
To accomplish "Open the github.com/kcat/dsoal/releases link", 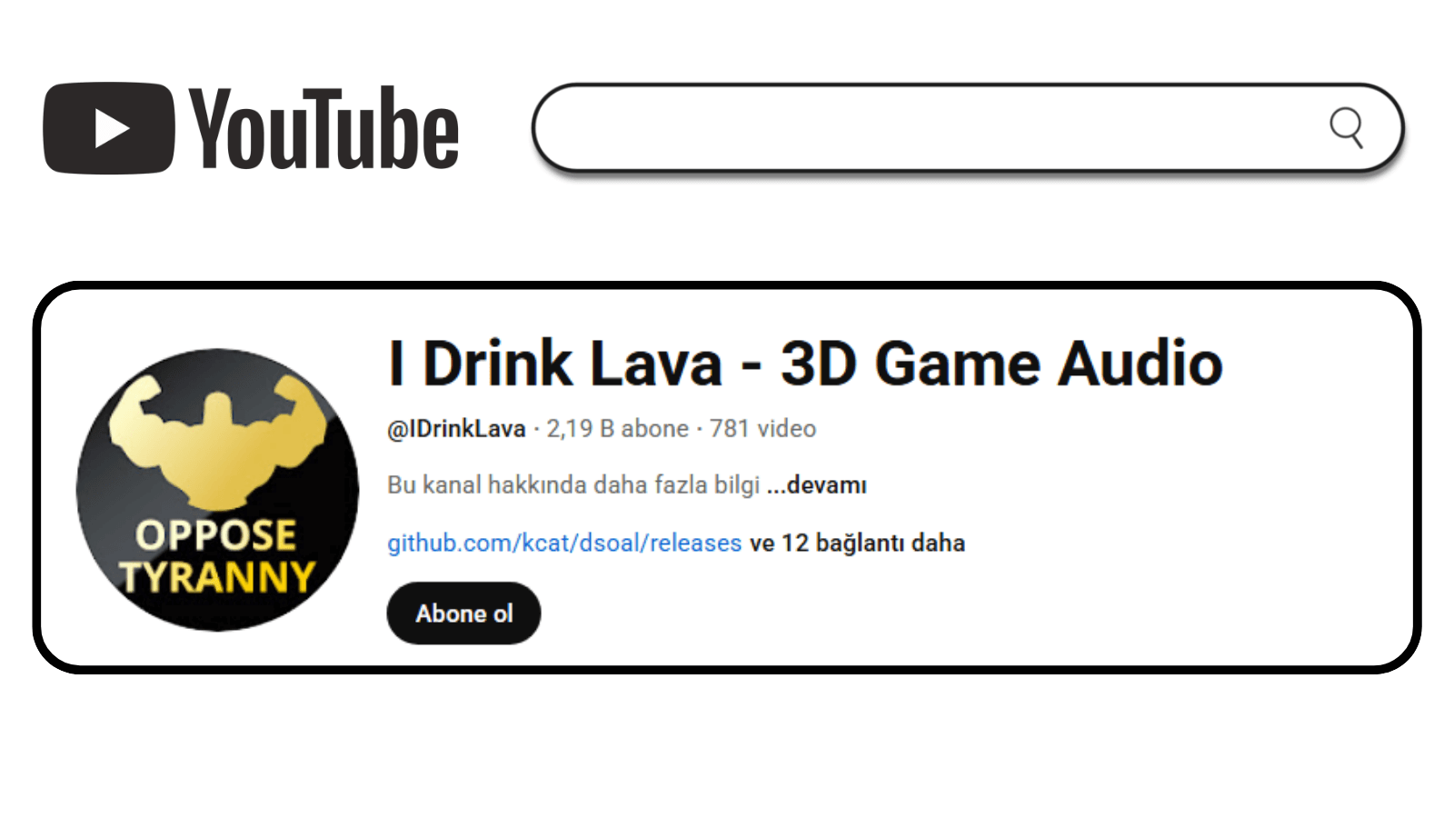I will coord(564,543).
